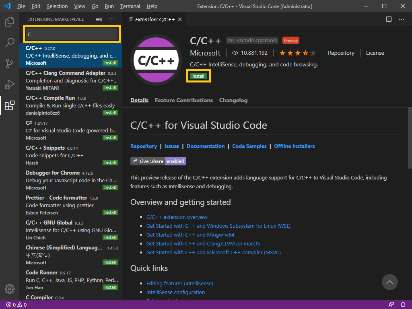This screenshot has width=412, height=309.
Task: Open the Terminal menu
Action: click(x=130, y=6)
